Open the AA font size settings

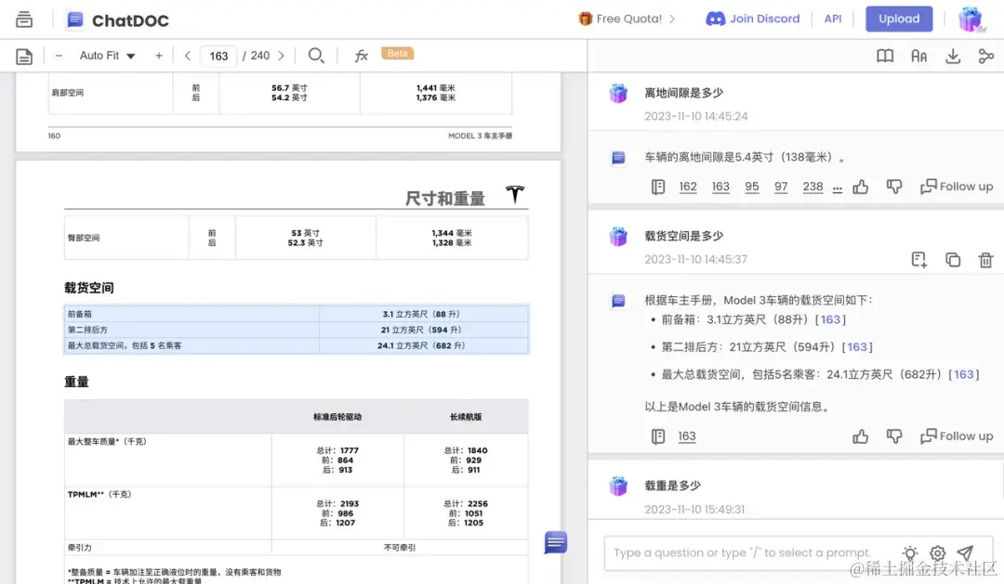918,56
